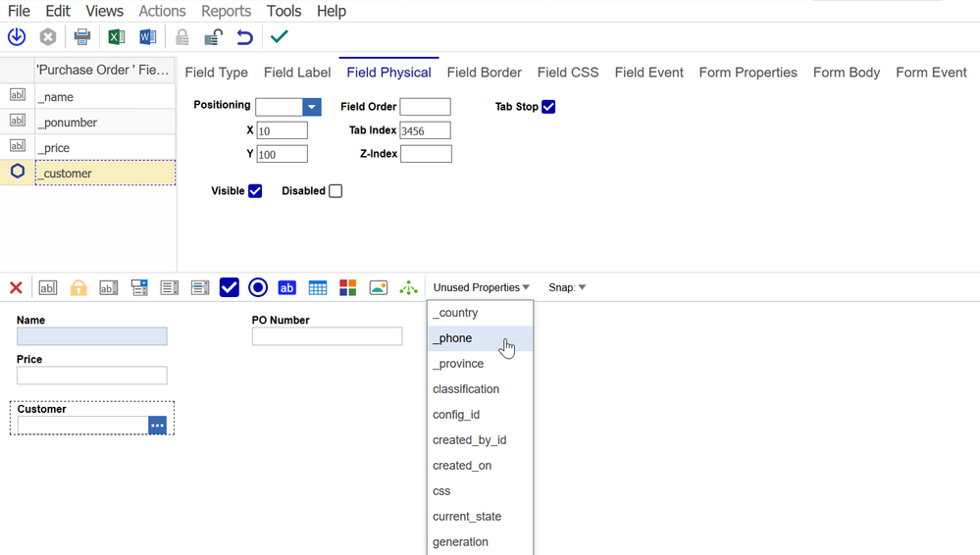Click the Undo arrow icon

point(244,37)
